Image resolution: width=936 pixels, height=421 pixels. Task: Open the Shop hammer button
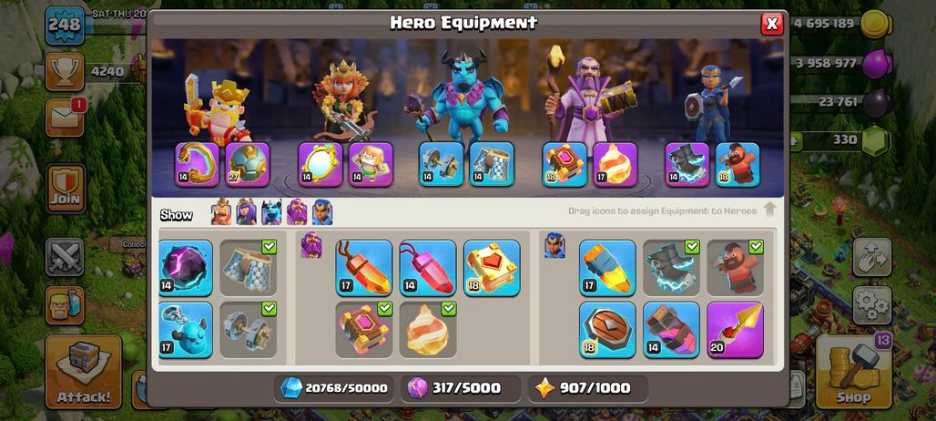(x=854, y=372)
